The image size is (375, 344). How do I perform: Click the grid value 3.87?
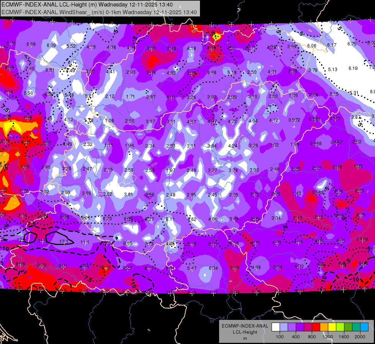pos(356,117)
